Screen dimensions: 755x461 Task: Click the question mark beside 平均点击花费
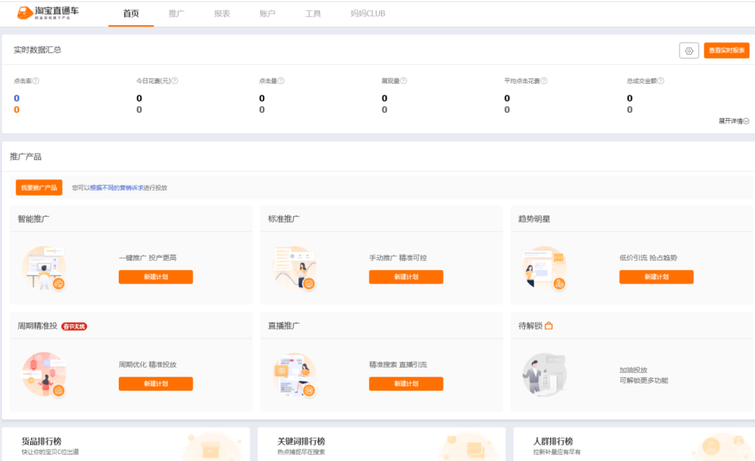[543, 80]
